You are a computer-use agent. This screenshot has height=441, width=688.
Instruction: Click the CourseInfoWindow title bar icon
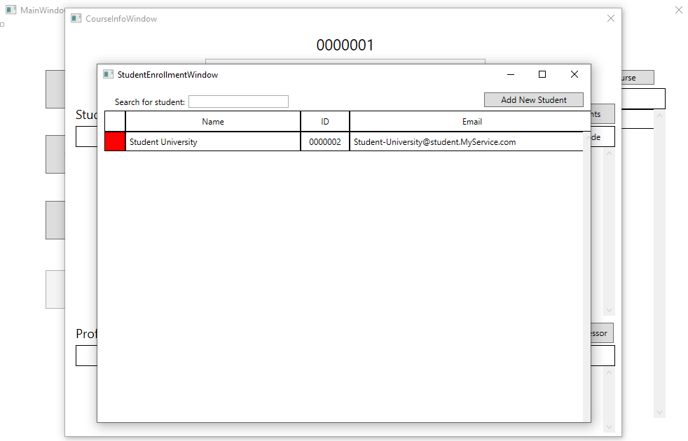click(76, 18)
